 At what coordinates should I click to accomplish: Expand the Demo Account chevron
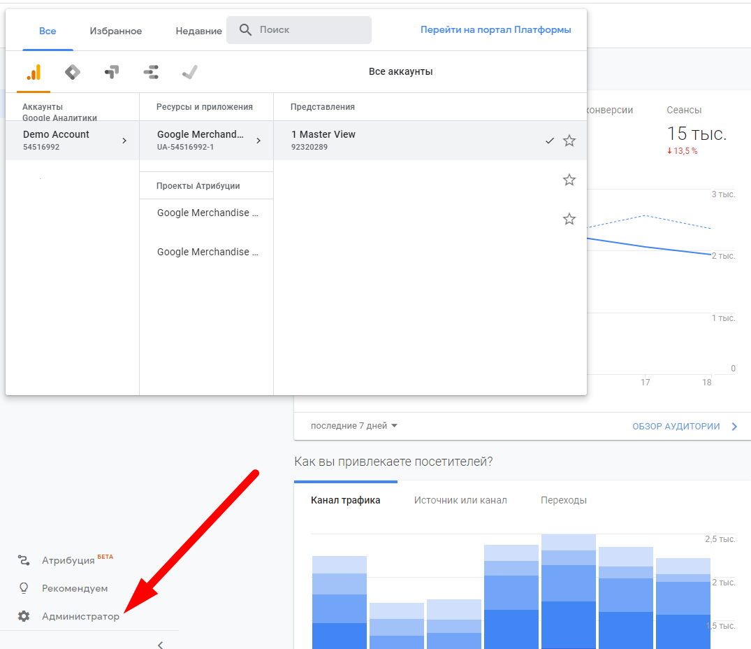124,141
